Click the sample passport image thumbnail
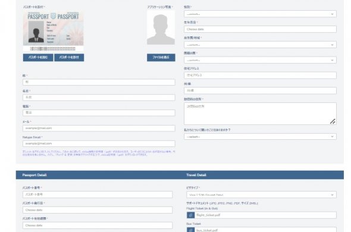The width and height of the screenshot is (351, 232). point(54,31)
